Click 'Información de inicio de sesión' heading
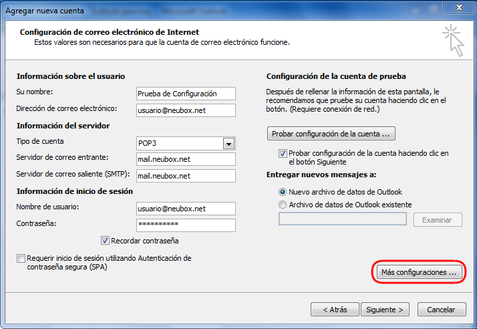477x329 pixels. pos(75,191)
